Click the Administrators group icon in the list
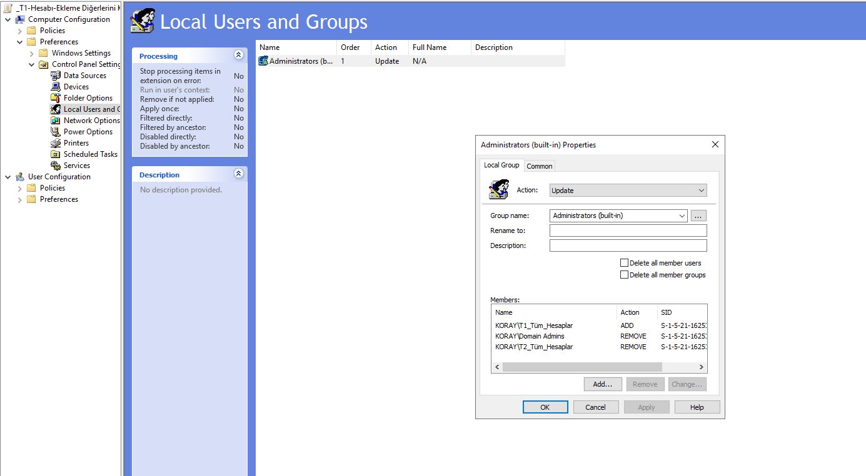The width and height of the screenshot is (866, 476). [x=263, y=61]
